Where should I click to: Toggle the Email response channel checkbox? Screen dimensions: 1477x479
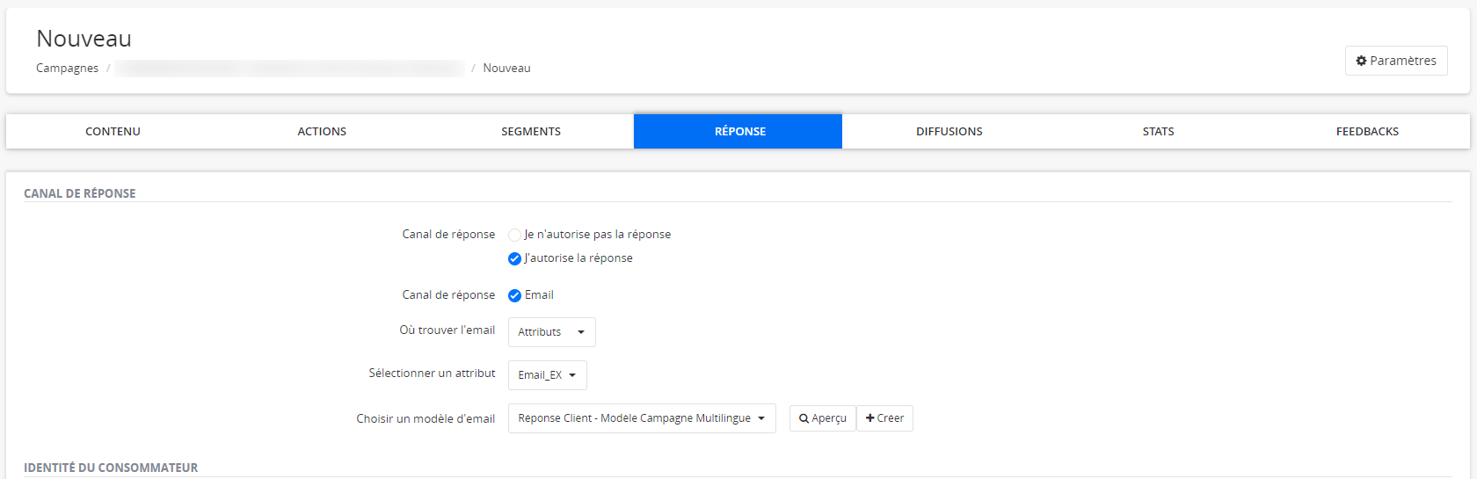(515, 295)
